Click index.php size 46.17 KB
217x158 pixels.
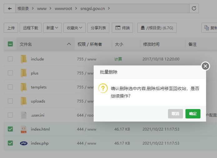(x=122, y=143)
